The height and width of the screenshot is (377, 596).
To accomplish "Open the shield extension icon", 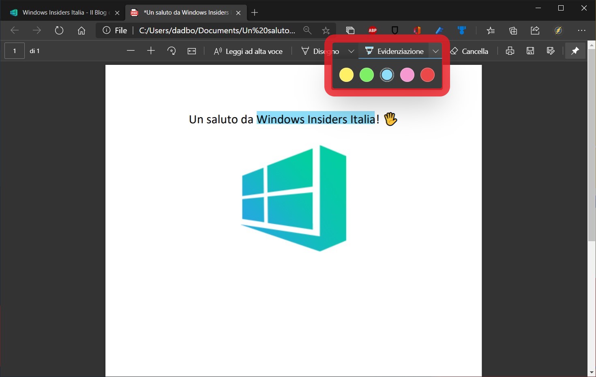I will (x=395, y=30).
